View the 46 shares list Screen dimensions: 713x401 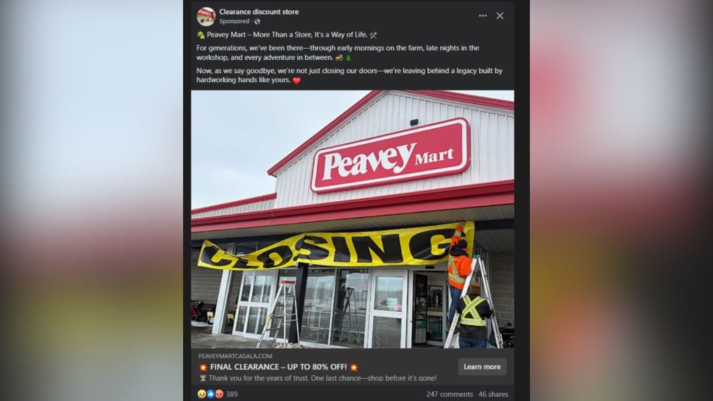[x=493, y=394]
